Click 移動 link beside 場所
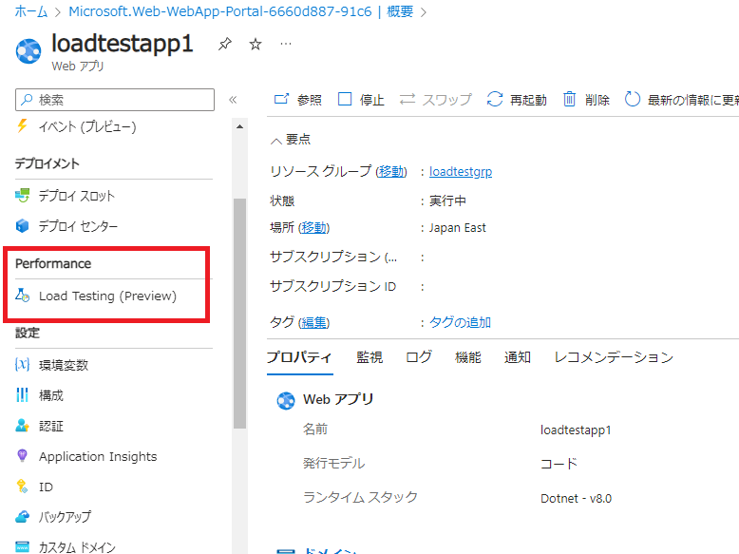739x554 pixels. pyautogui.click(x=313, y=228)
